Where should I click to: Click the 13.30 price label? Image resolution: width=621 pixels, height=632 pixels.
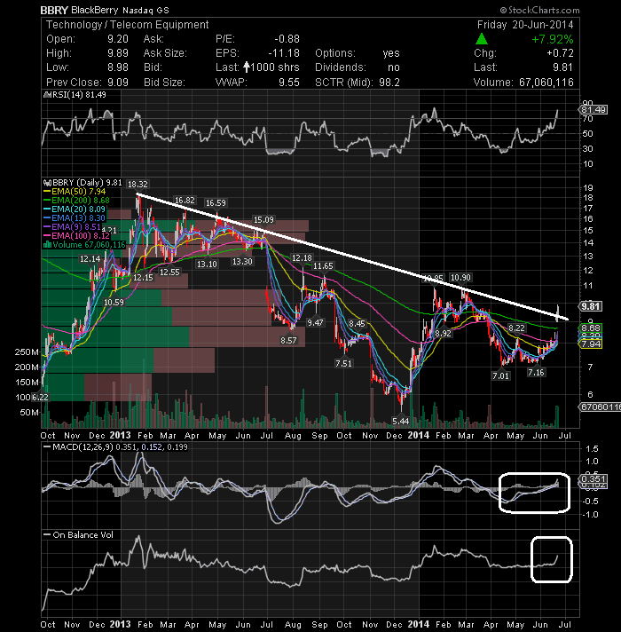click(x=242, y=262)
